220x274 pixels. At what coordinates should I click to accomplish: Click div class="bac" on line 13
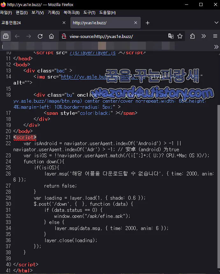48,71
